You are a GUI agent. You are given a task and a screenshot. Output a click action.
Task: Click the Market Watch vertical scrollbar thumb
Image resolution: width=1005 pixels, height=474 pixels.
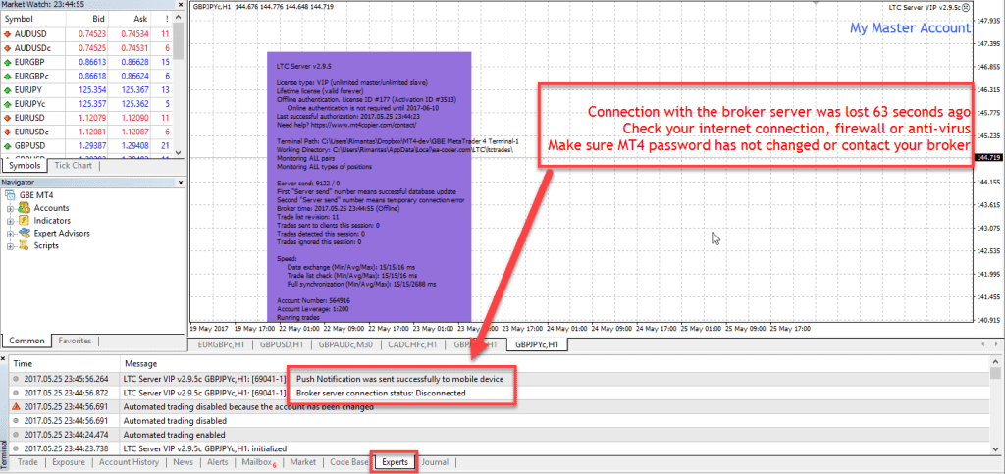click(179, 41)
